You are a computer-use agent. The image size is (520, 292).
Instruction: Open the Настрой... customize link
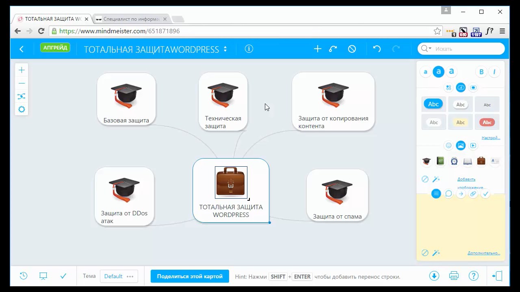(x=491, y=138)
